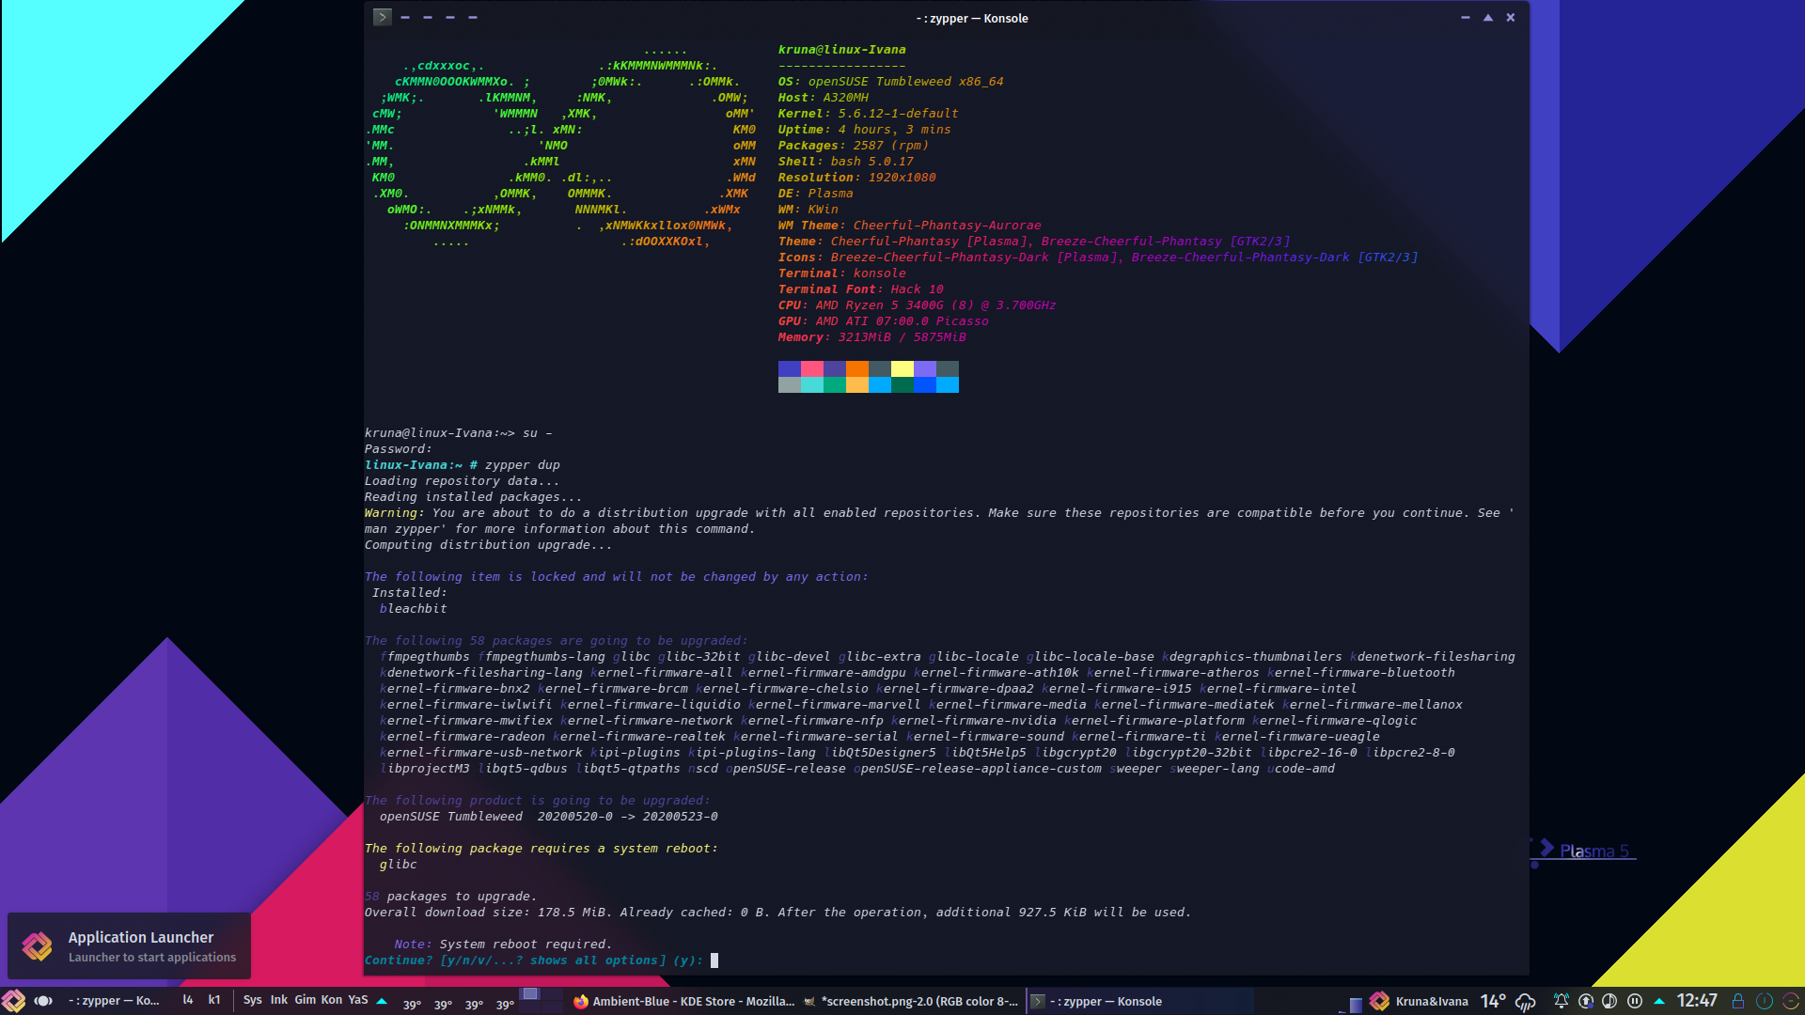Click the teal power shutdown icon
The image size is (1805, 1015).
(1765, 1002)
